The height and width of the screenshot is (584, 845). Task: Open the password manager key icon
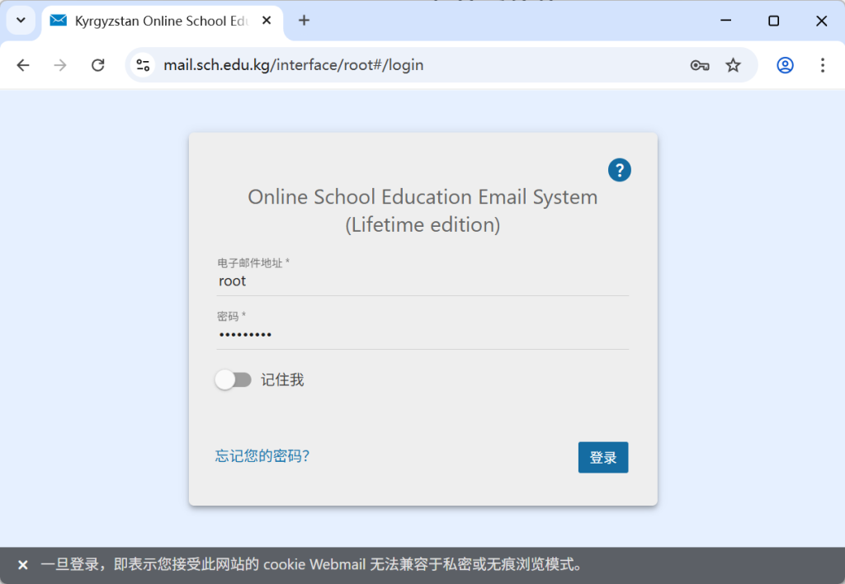pyautogui.click(x=700, y=65)
